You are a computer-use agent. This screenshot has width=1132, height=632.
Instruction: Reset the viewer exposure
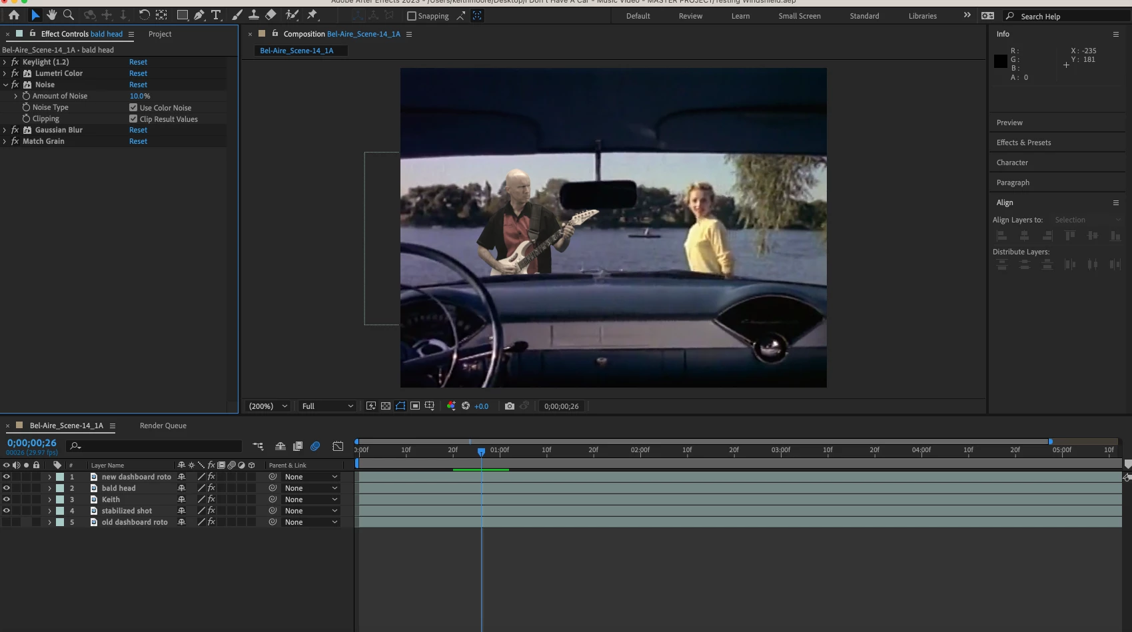pos(466,406)
